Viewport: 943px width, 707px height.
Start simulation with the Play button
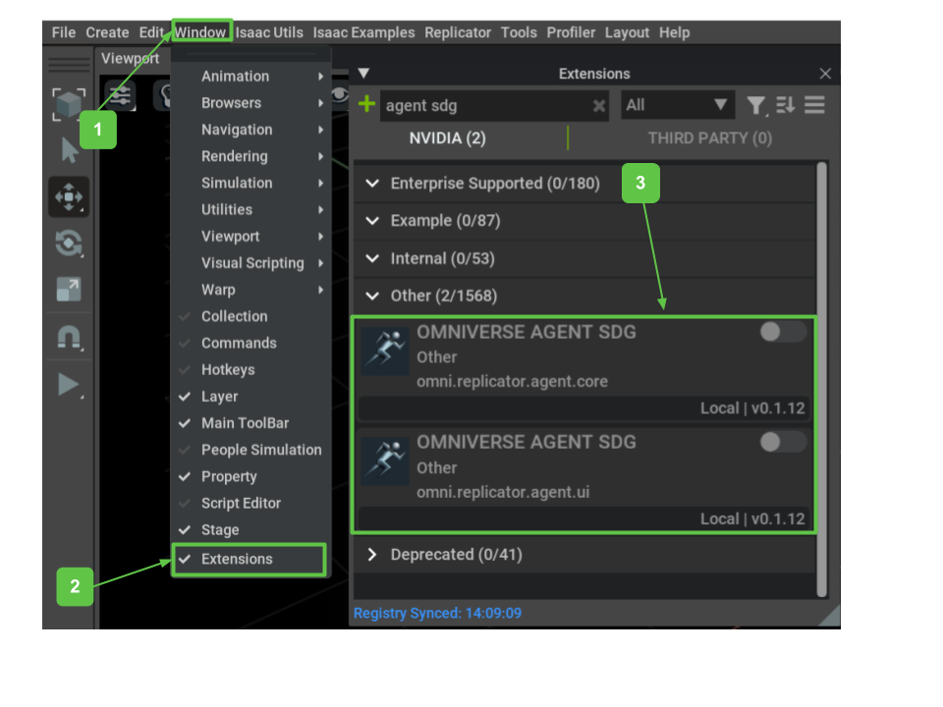pyautogui.click(x=69, y=385)
